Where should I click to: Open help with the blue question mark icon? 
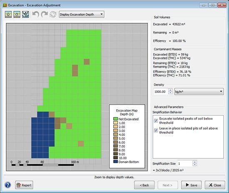[8, 185]
